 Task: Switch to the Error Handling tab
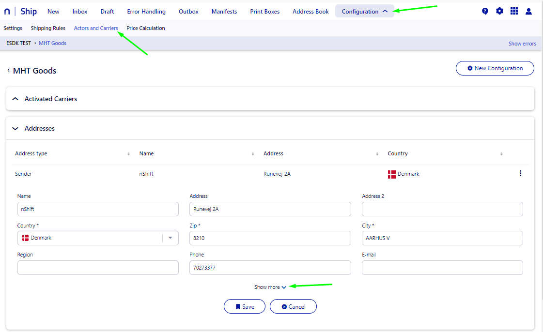click(x=146, y=11)
